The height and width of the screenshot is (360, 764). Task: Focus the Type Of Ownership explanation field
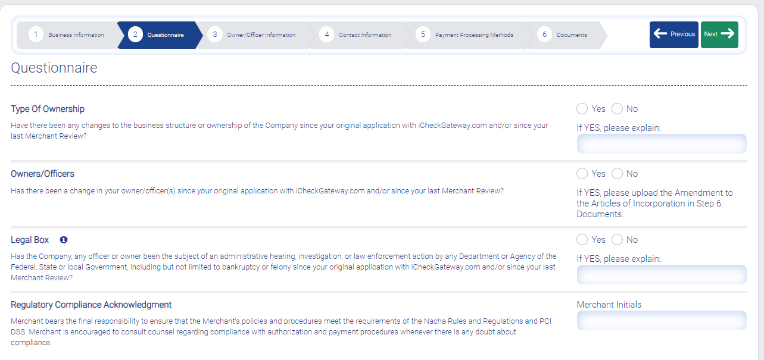pos(662,144)
